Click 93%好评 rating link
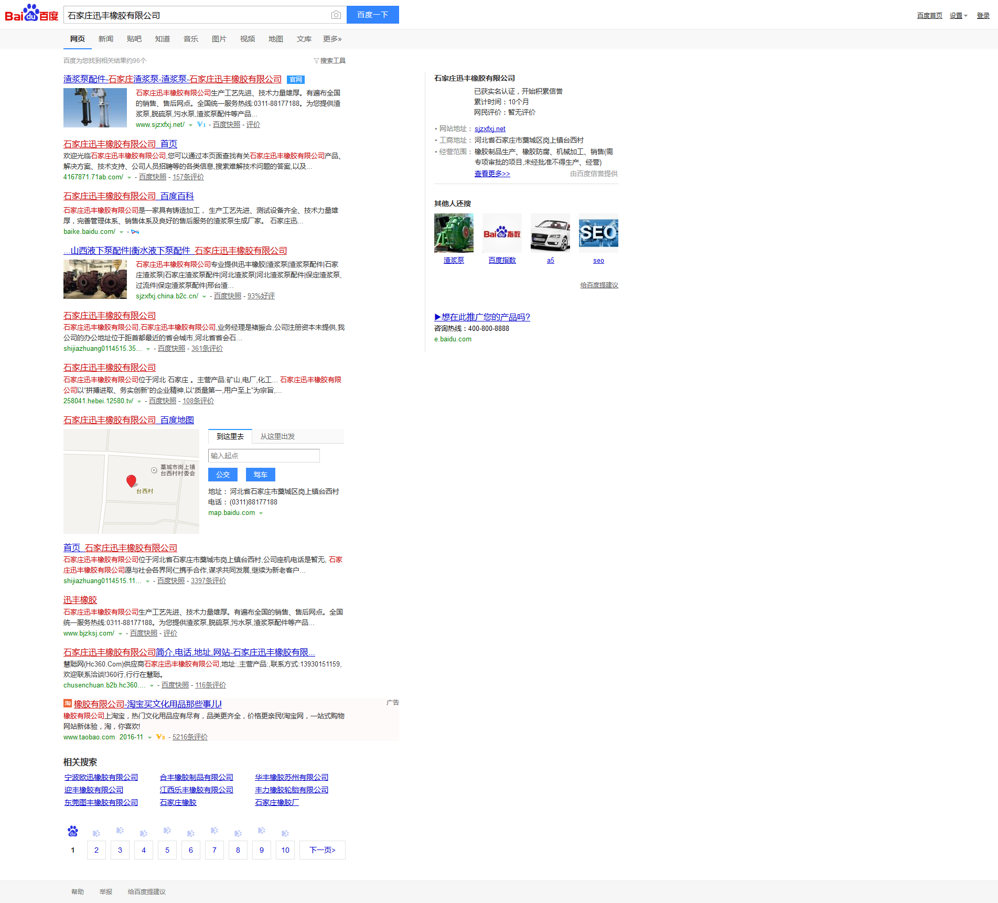 261,296
